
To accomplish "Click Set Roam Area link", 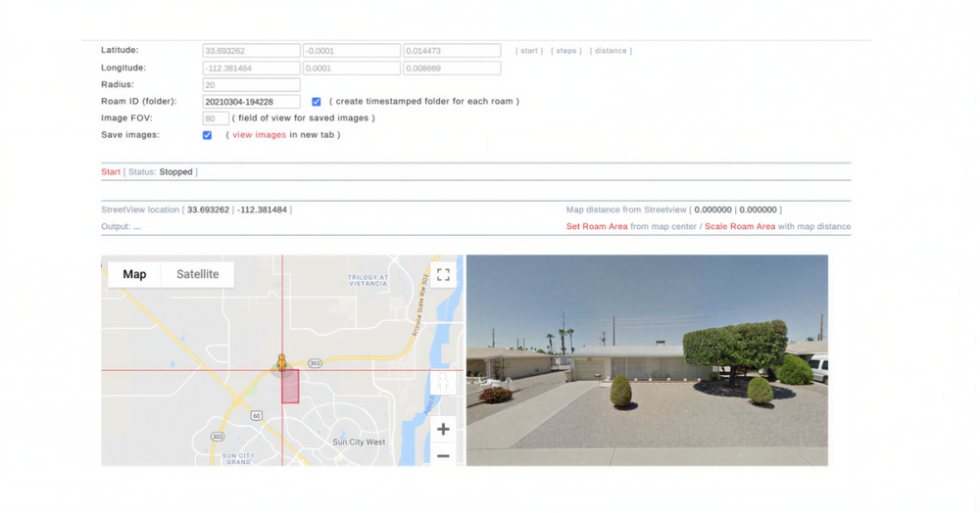I will coord(597,226).
